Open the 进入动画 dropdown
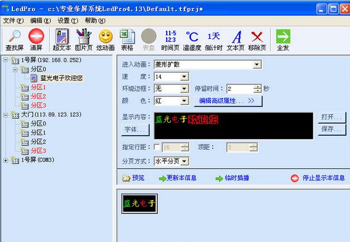This screenshot has height=242, width=350. 257,64
